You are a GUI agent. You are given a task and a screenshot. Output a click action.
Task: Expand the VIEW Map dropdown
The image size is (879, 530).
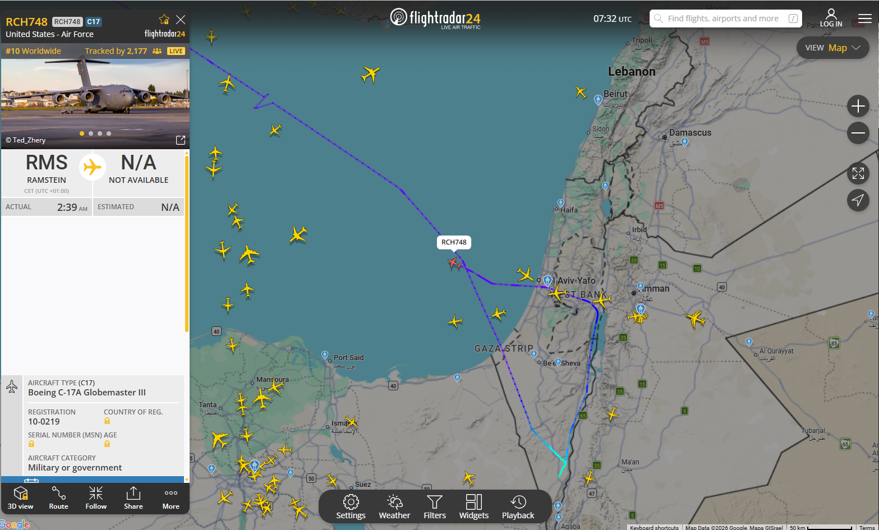click(833, 48)
